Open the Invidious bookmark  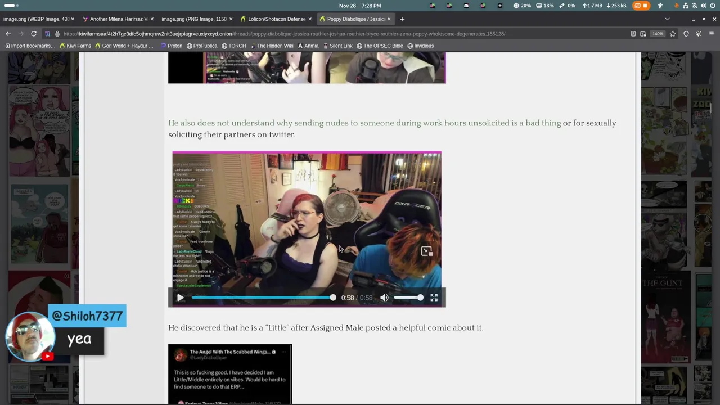click(x=420, y=46)
